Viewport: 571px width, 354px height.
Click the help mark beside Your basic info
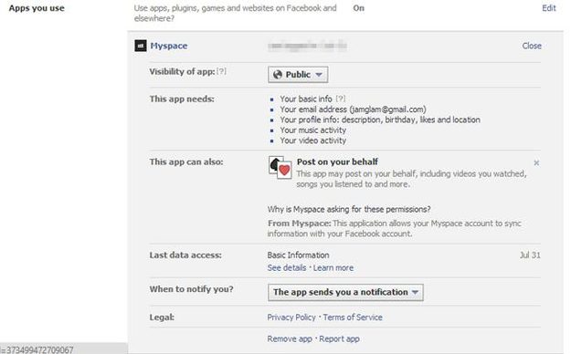coord(341,99)
